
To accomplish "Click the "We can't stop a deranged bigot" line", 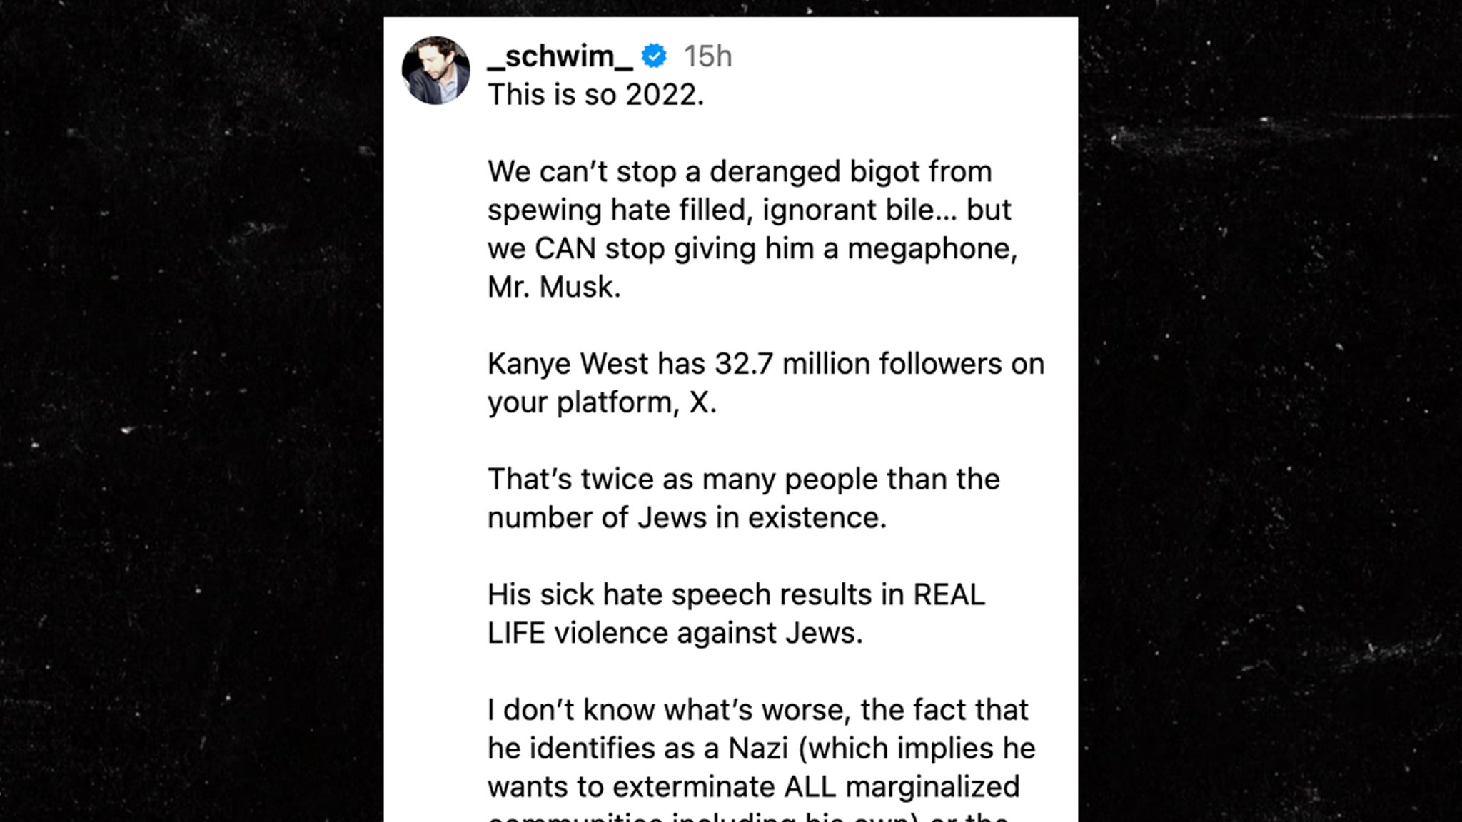I will [740, 171].
